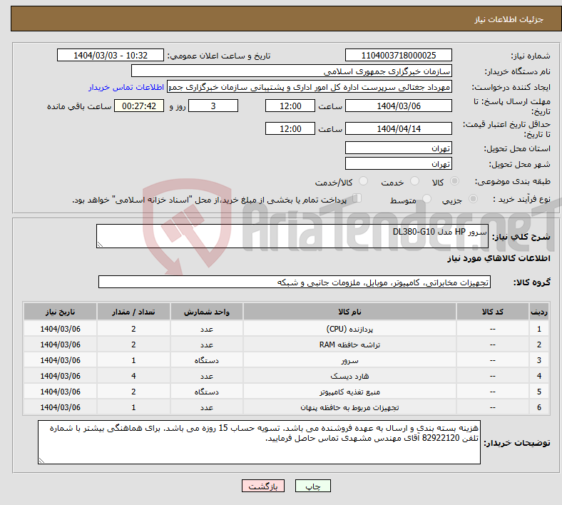Click the تراشه حافظه RAM item name

(349, 345)
